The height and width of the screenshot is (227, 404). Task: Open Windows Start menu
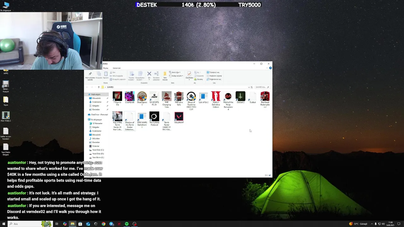[x=4, y=224]
